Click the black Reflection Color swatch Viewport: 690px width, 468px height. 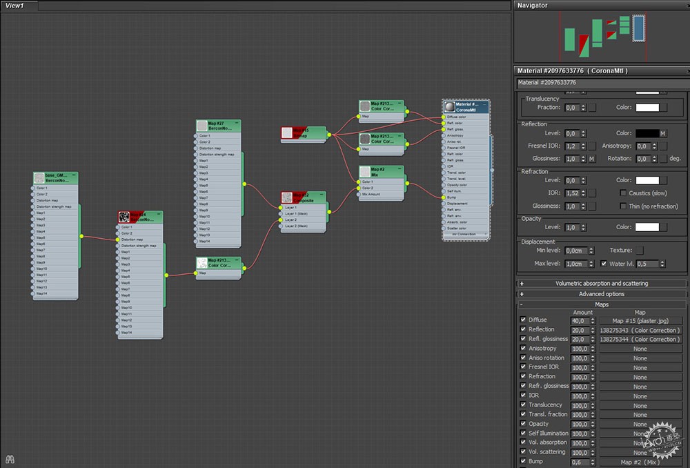pos(647,133)
